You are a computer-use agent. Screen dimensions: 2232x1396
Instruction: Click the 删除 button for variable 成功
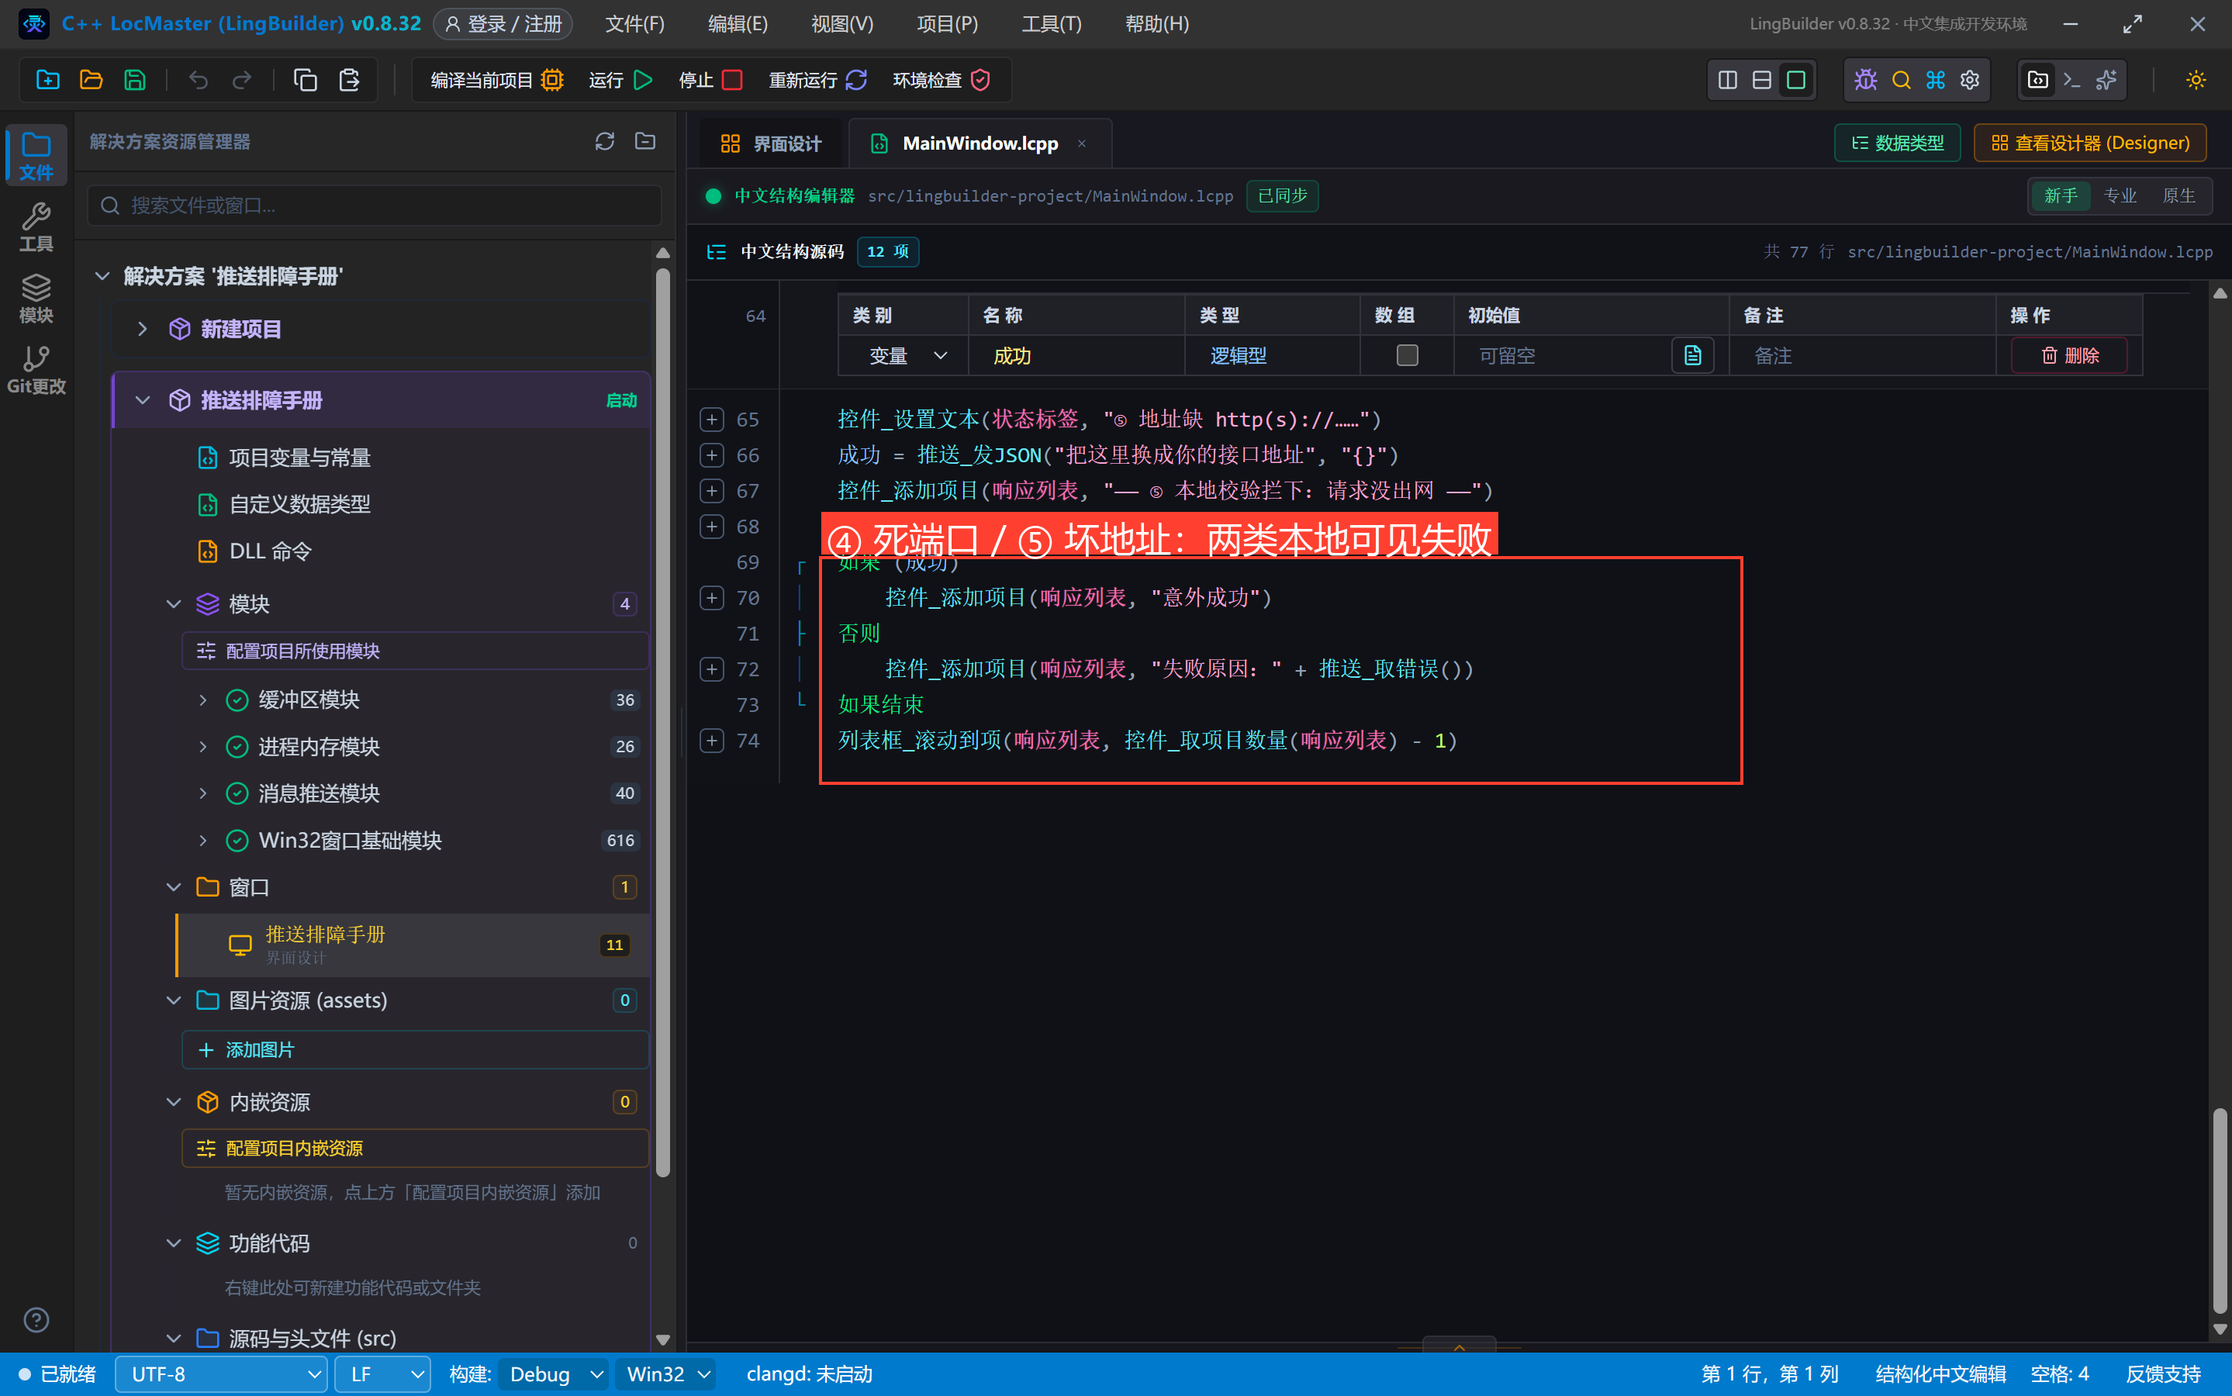tap(2068, 355)
